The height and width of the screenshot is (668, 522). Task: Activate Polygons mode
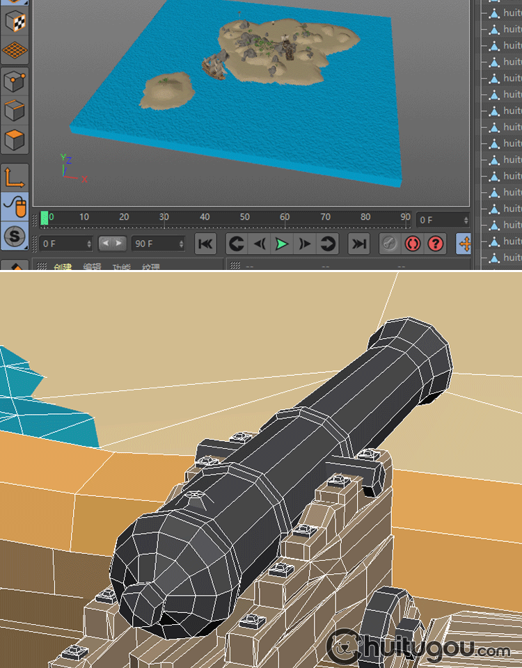click(x=15, y=140)
